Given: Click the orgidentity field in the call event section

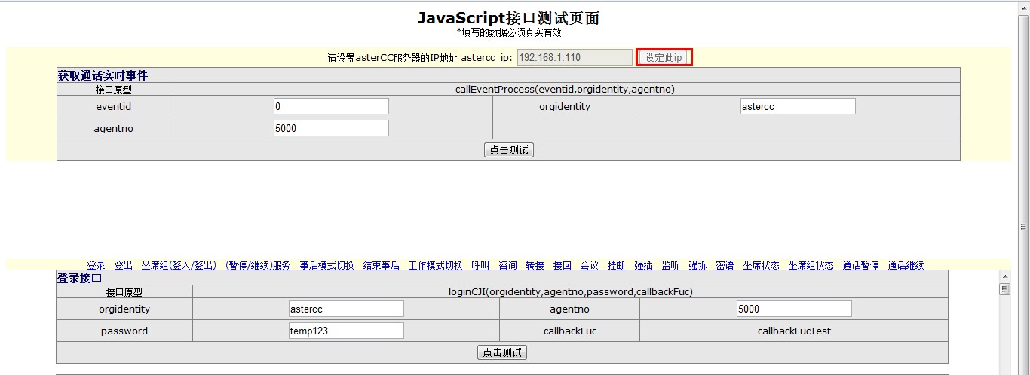Looking at the screenshot, I should coord(798,107).
